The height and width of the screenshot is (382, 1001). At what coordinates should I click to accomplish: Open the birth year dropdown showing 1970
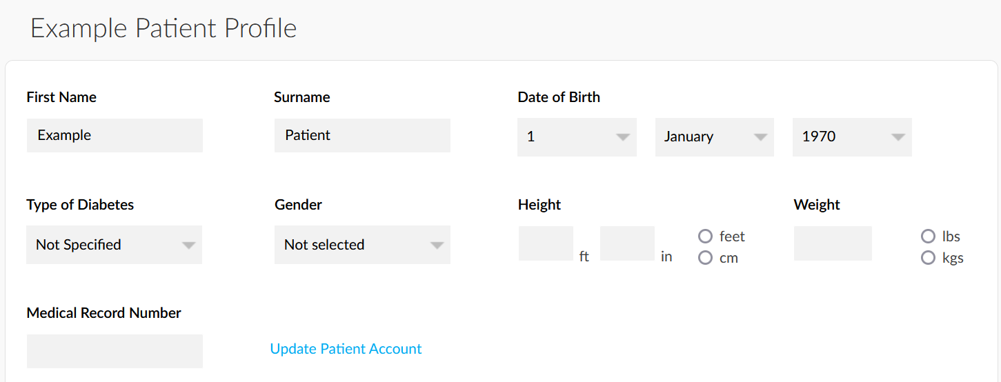852,137
